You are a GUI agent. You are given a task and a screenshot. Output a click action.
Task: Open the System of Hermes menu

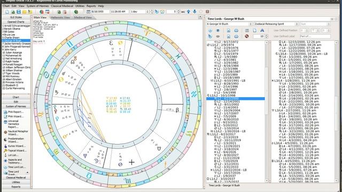[37, 6]
